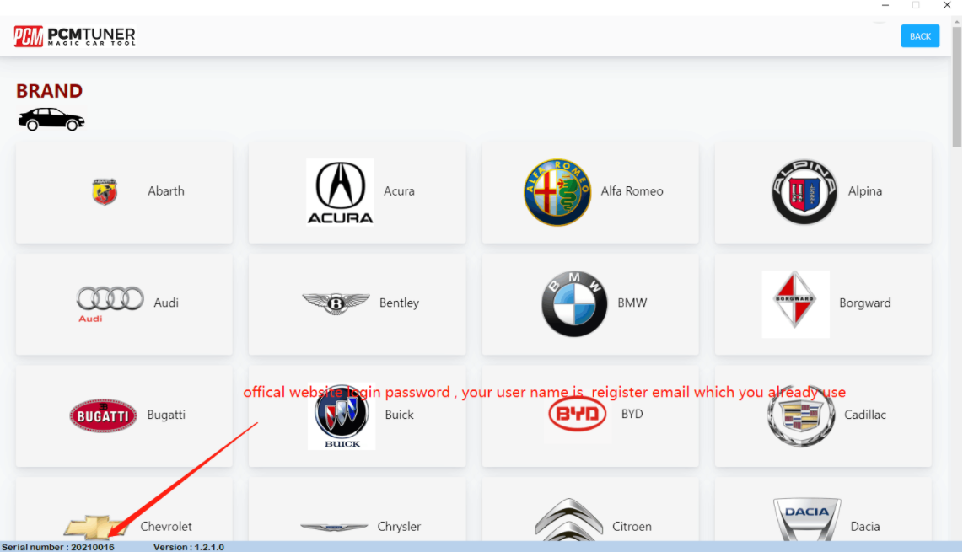Click the Chevrolet bowtie logo

click(x=95, y=527)
